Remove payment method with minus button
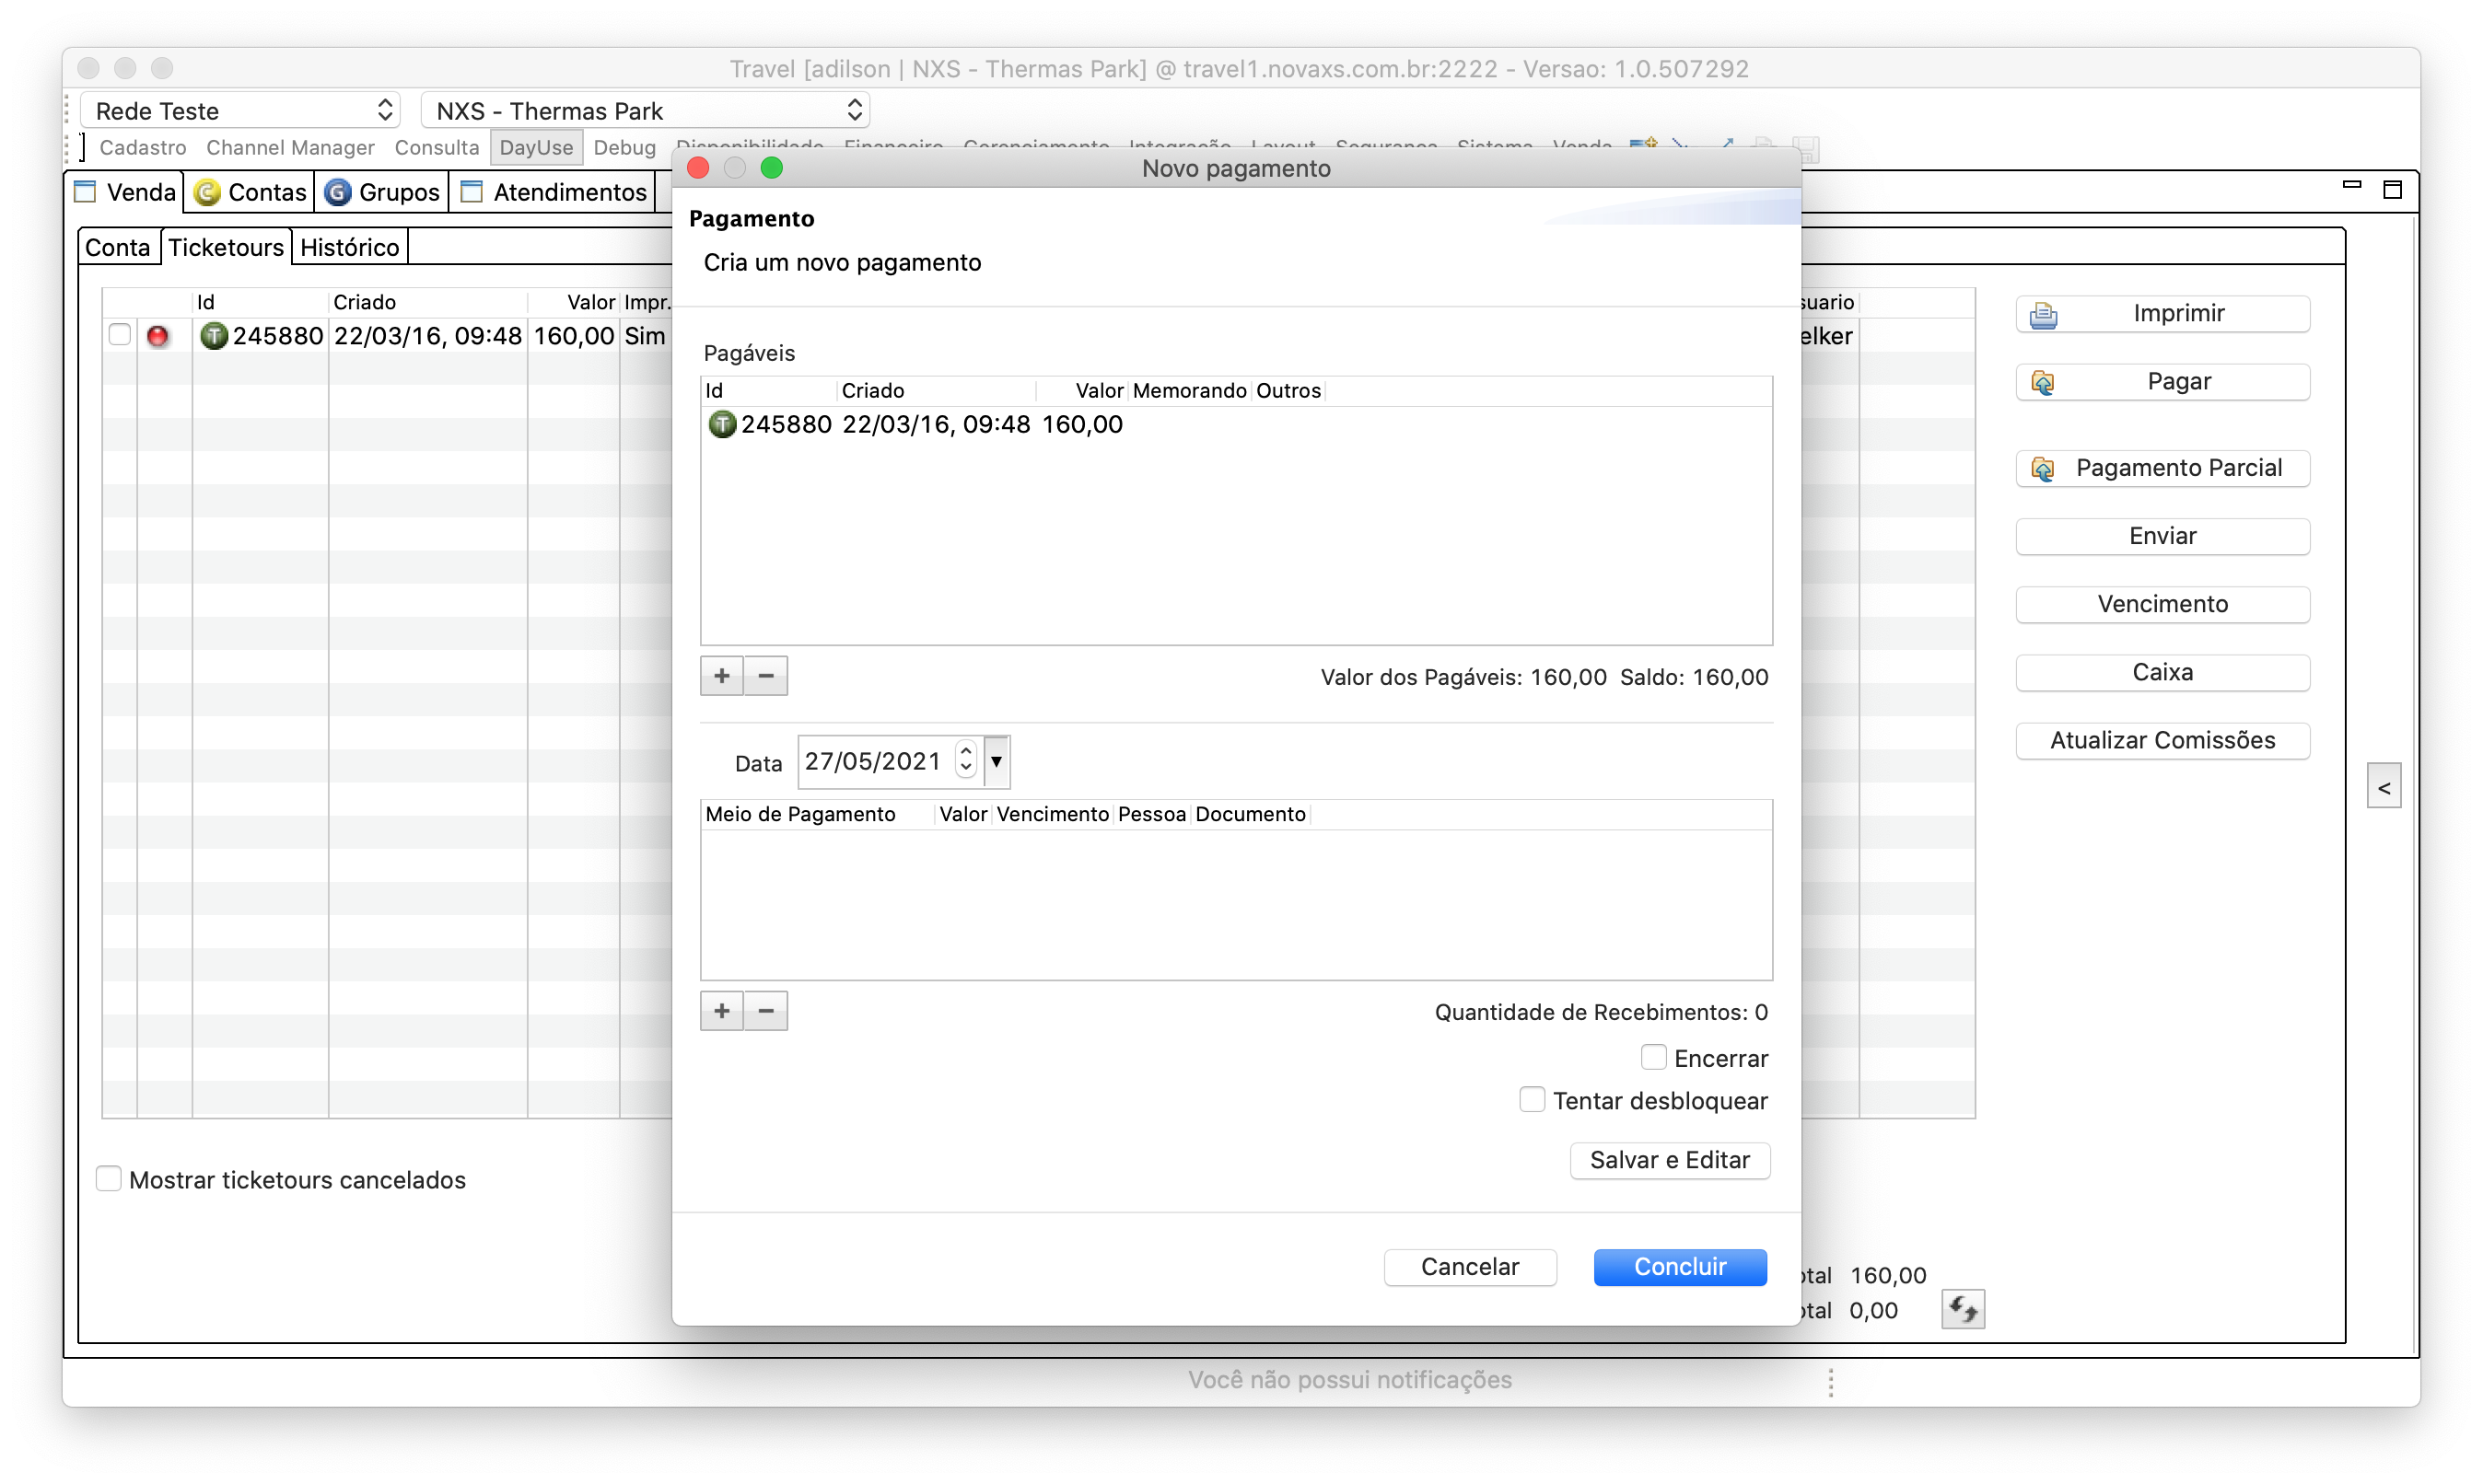Screen dimensions: 2483x1484 tap(765, 1011)
